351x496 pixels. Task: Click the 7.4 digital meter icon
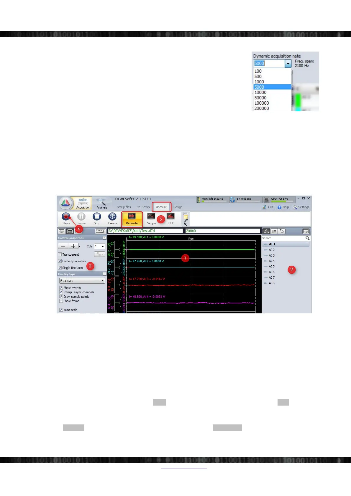click(x=70, y=231)
